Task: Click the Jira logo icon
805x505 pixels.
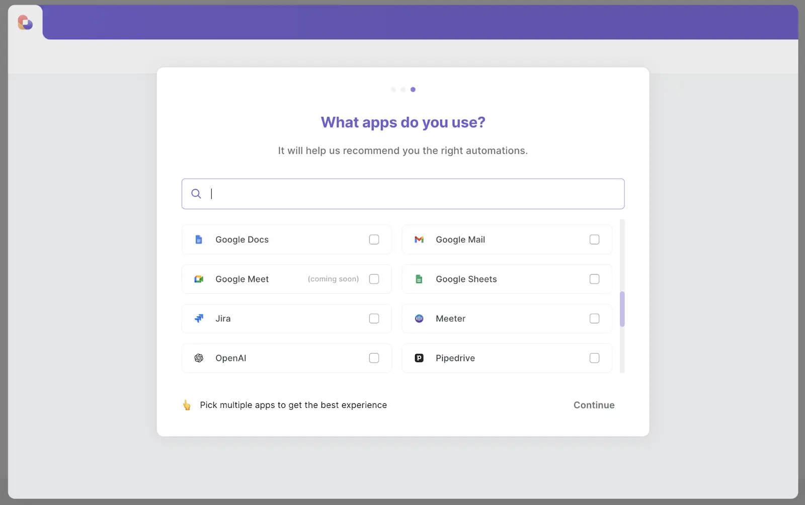Action: pyautogui.click(x=199, y=318)
